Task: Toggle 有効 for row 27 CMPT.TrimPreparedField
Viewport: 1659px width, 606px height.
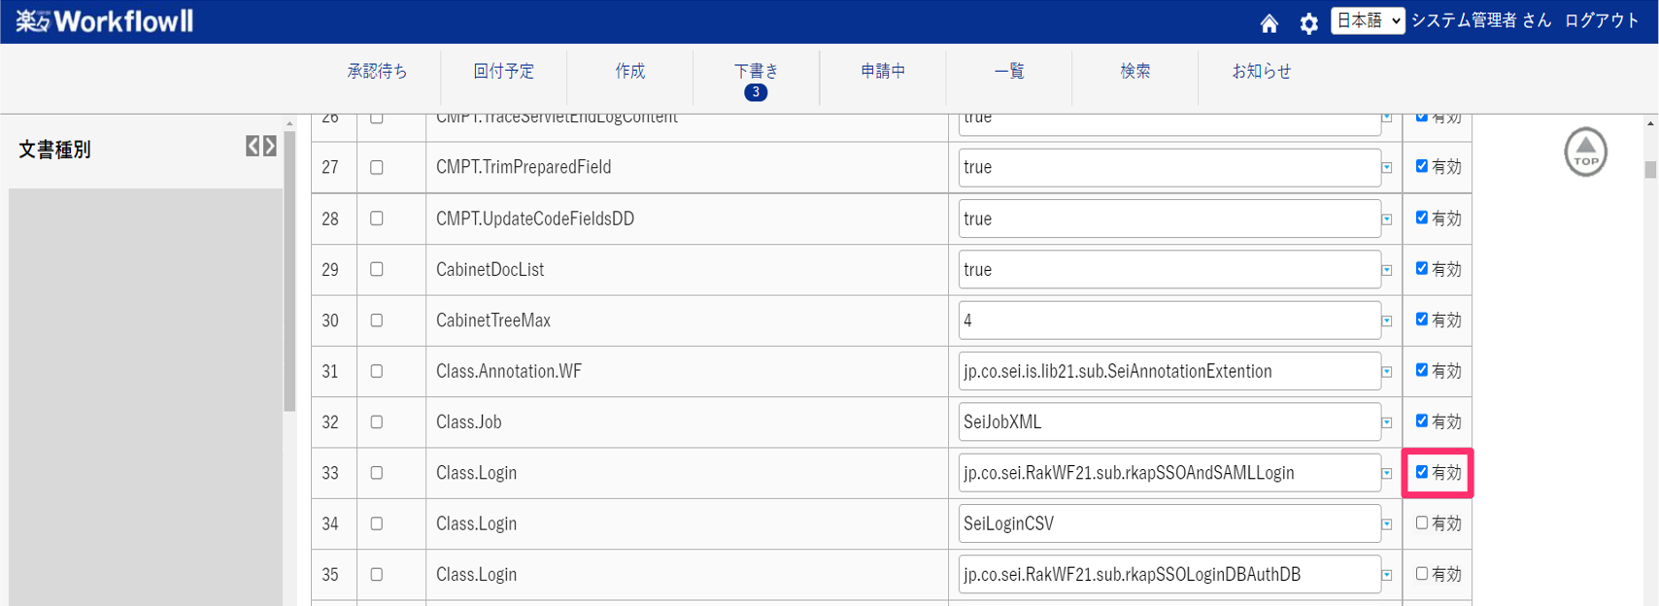Action: pyautogui.click(x=1422, y=166)
